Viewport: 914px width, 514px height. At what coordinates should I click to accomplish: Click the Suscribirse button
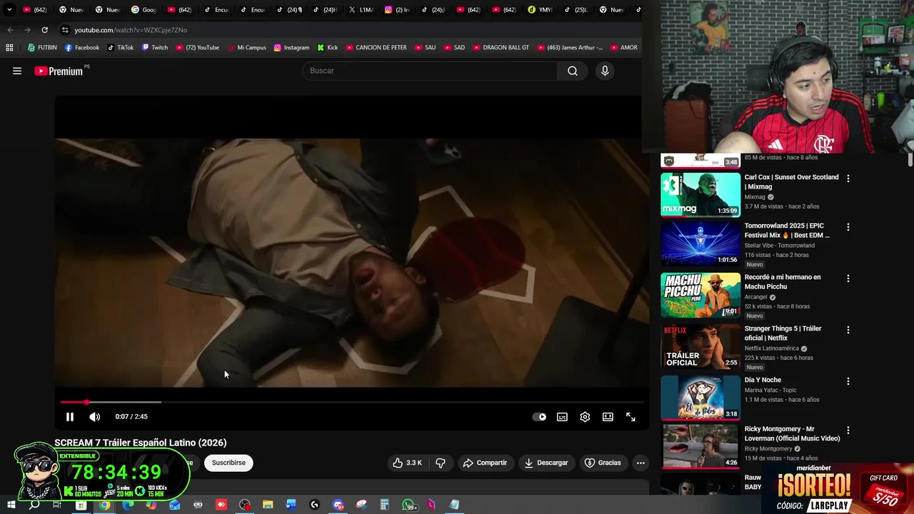click(228, 463)
